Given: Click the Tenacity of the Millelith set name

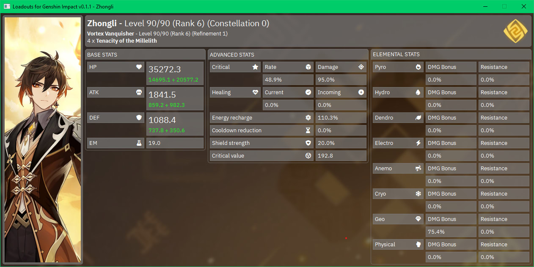Looking at the screenshot, I should tap(127, 41).
